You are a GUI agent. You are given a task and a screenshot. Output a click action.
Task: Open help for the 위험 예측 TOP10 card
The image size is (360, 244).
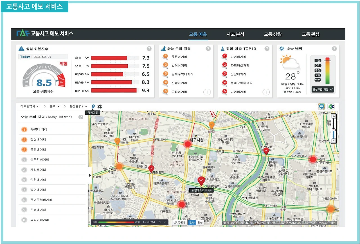pyautogui.click(x=267, y=48)
